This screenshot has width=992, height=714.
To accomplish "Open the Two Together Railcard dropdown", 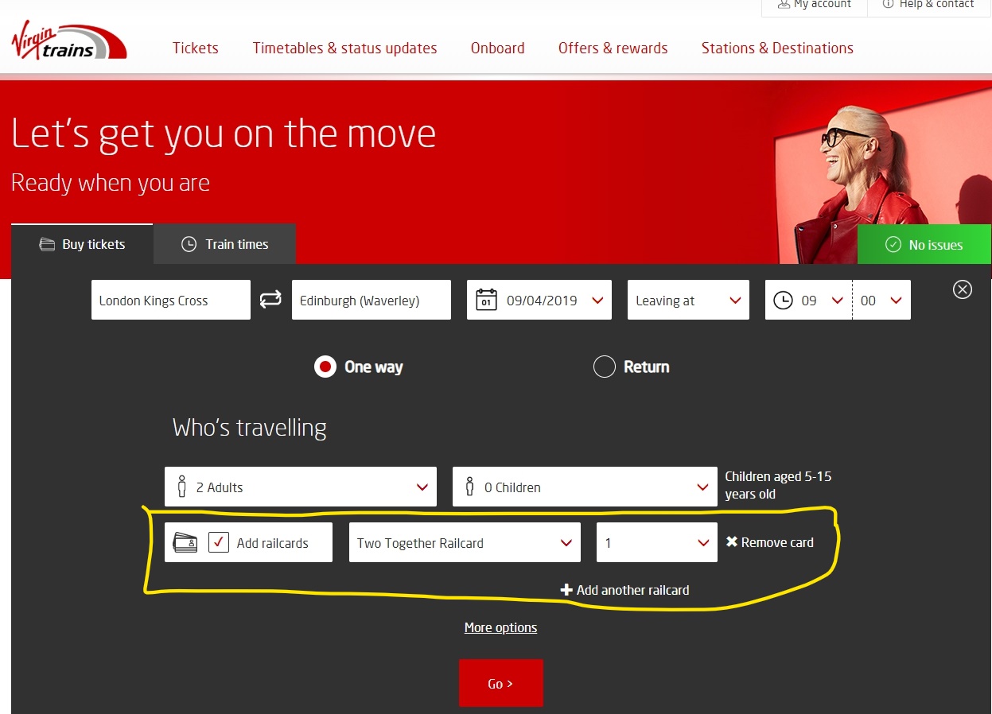I will point(465,542).
